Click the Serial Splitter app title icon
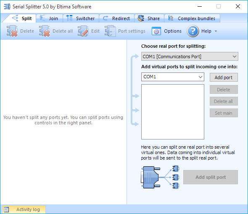The width and height of the screenshot is (248, 214). [7, 7]
